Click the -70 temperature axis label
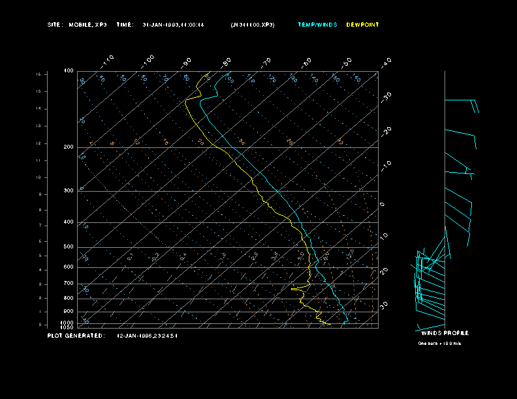517x399 pixels. tap(266, 63)
